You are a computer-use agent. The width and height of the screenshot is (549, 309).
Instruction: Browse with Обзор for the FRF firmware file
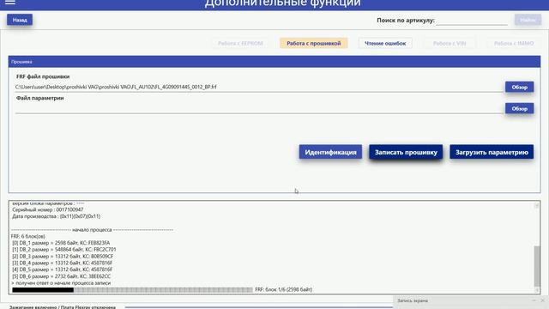tap(519, 88)
